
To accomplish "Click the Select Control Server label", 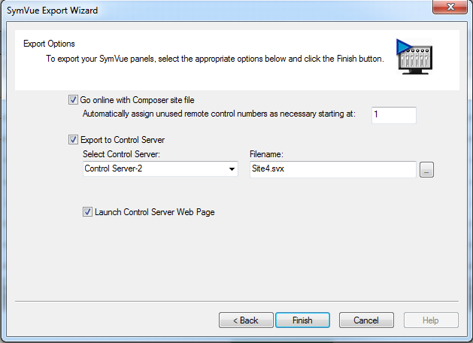I will click(121, 154).
